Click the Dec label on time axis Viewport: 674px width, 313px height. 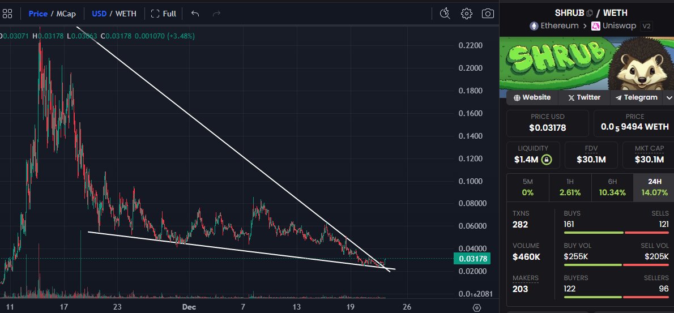pos(189,307)
